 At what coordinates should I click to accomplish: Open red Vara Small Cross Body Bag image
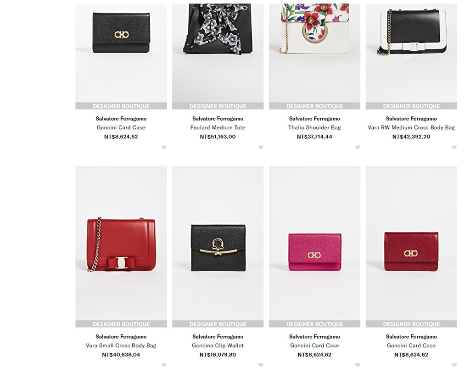point(121,243)
